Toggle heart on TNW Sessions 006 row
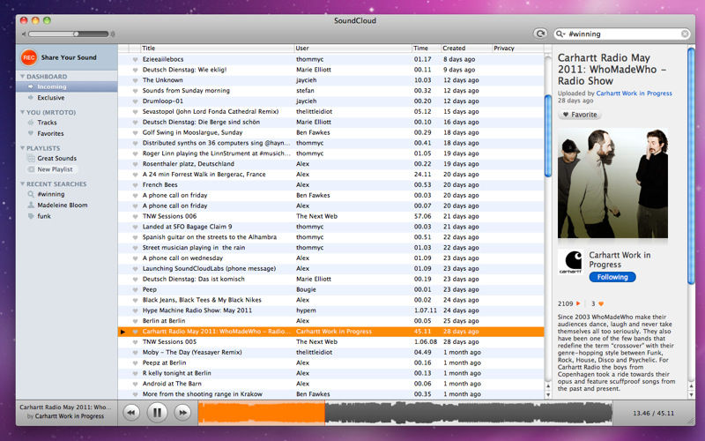Image resolution: width=705 pixels, height=441 pixels. (x=135, y=216)
